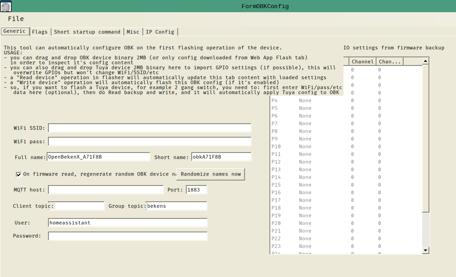Viewport: 456px width, 277px height.
Task: Toggle regenerate random OBK device name checkbox
Action: [19, 175]
